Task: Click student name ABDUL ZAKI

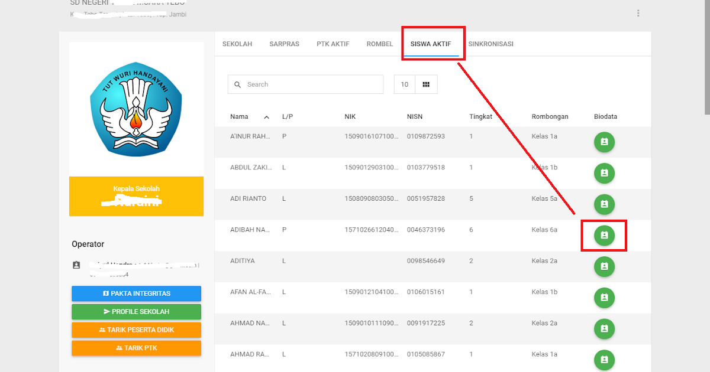Action: point(251,168)
